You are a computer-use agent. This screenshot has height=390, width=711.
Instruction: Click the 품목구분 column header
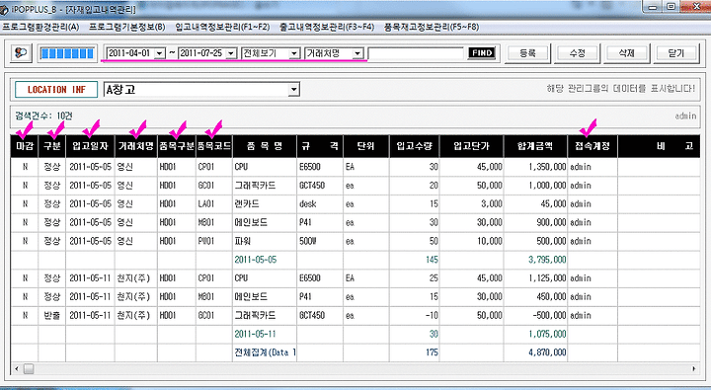coord(177,146)
